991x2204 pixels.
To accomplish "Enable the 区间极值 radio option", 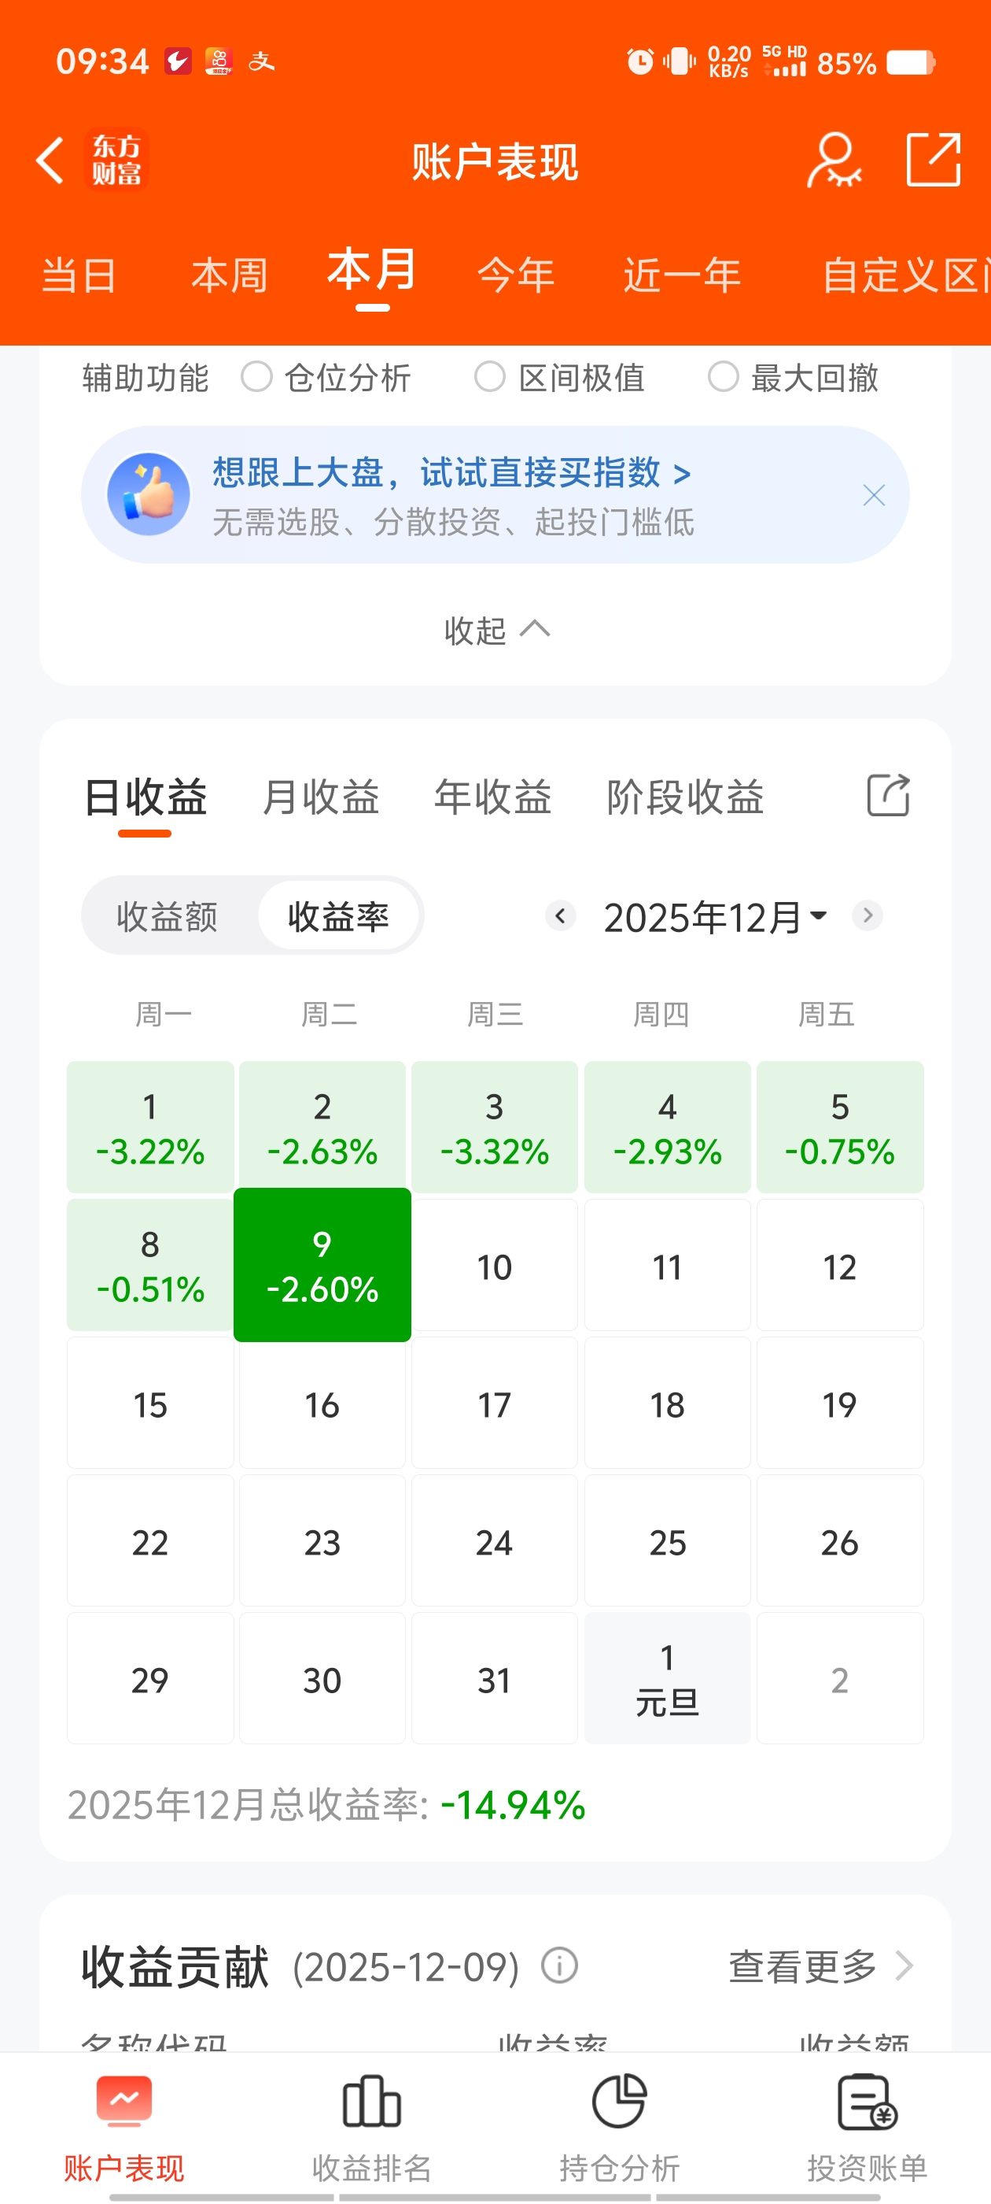I will [x=490, y=376].
